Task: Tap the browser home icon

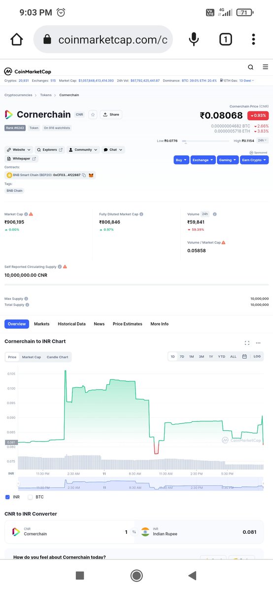Action: pos(16,39)
